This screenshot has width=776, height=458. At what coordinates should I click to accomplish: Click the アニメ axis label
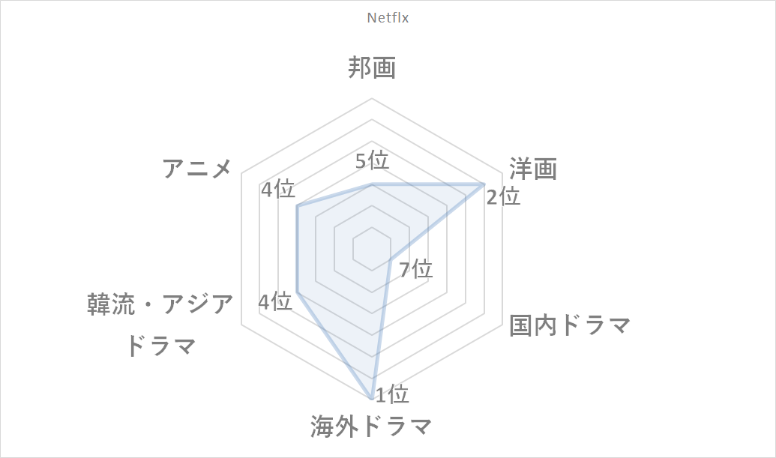coord(197,168)
